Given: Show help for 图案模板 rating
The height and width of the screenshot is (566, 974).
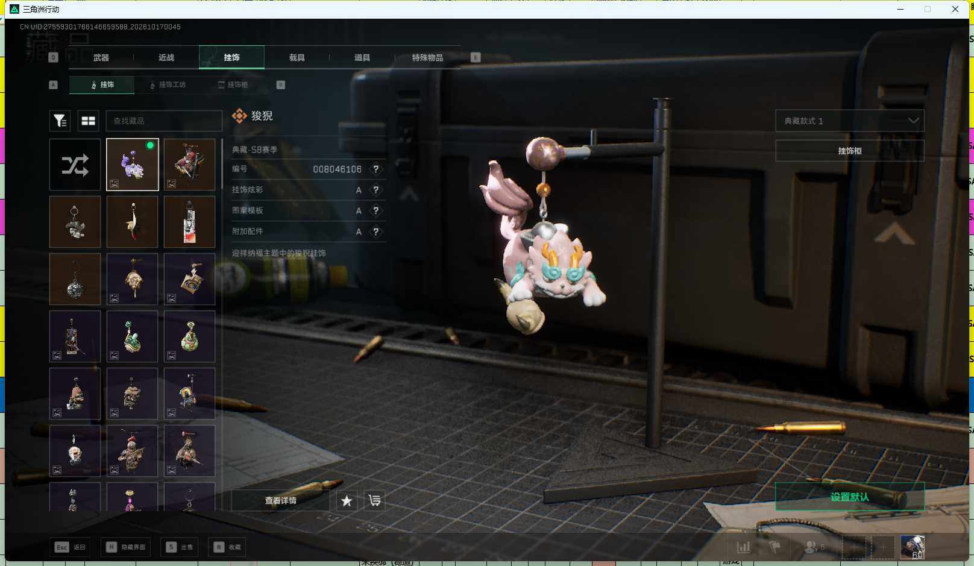Looking at the screenshot, I should tap(376, 211).
